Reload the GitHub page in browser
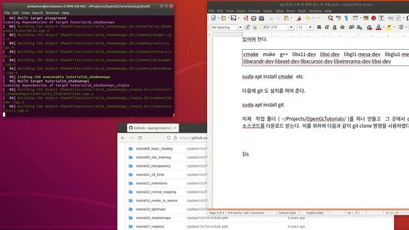This screenshot has width=409, height=230. coord(140,138)
